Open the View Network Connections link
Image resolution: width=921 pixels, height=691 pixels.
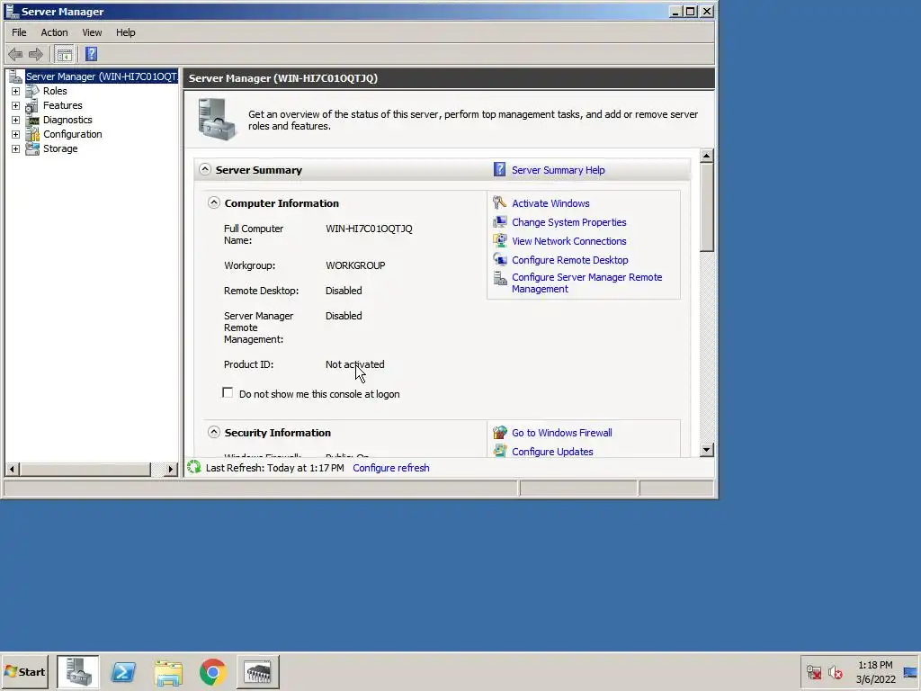[568, 241]
